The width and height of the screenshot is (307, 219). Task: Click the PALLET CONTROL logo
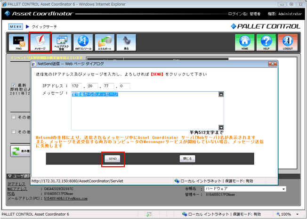pos(266,26)
